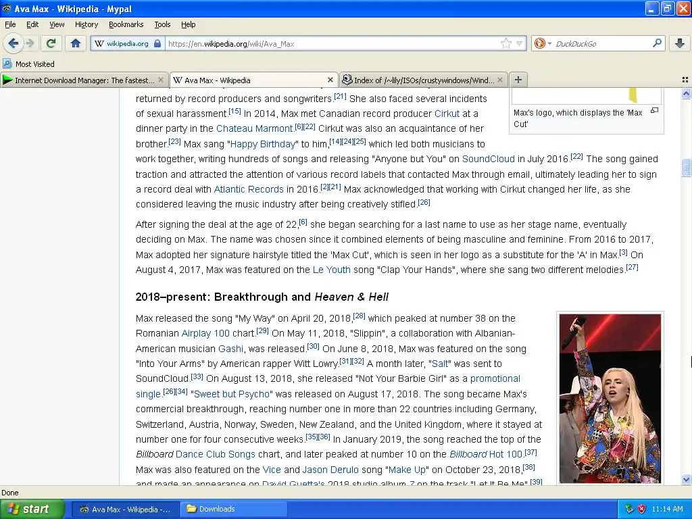Open the SoundCloud link
The image size is (692, 519).
(488, 159)
